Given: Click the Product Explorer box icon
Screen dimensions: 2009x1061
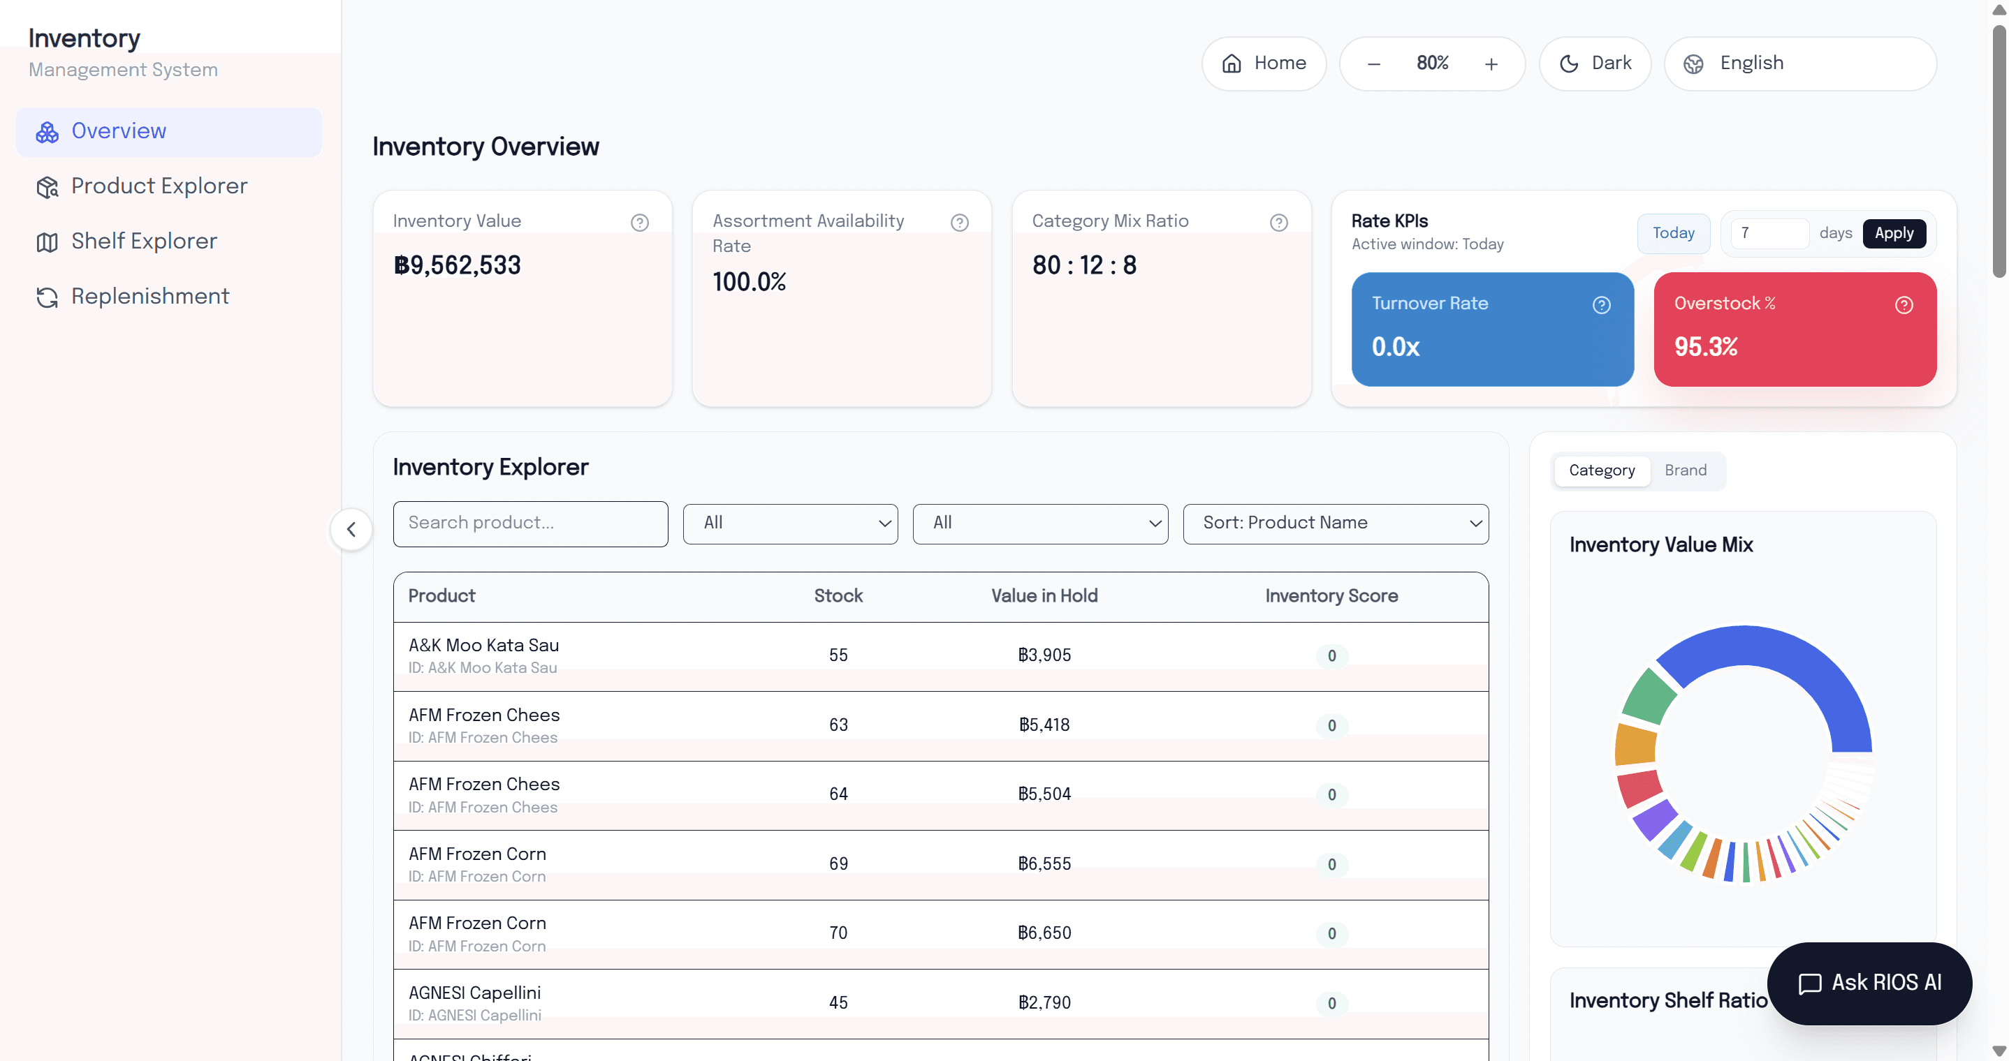Looking at the screenshot, I should (x=47, y=187).
